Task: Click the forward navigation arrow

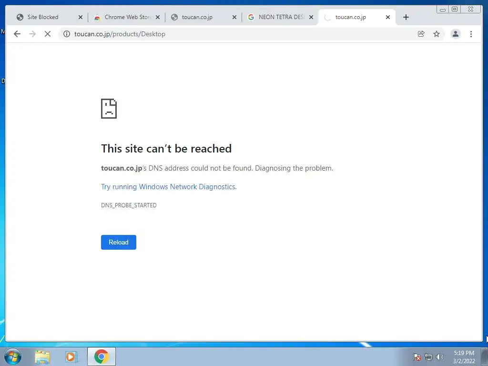Action: tap(32, 34)
